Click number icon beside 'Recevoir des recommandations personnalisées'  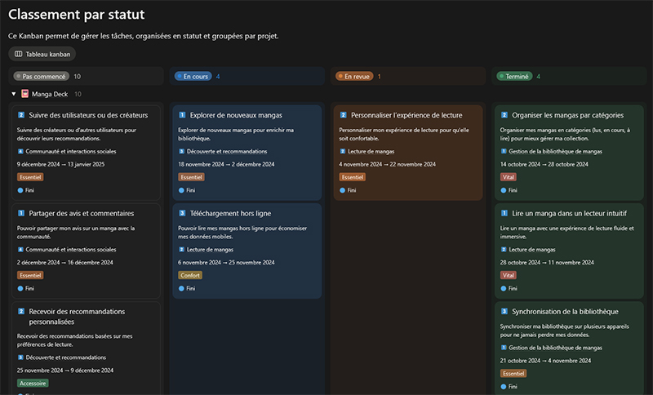coord(21,311)
